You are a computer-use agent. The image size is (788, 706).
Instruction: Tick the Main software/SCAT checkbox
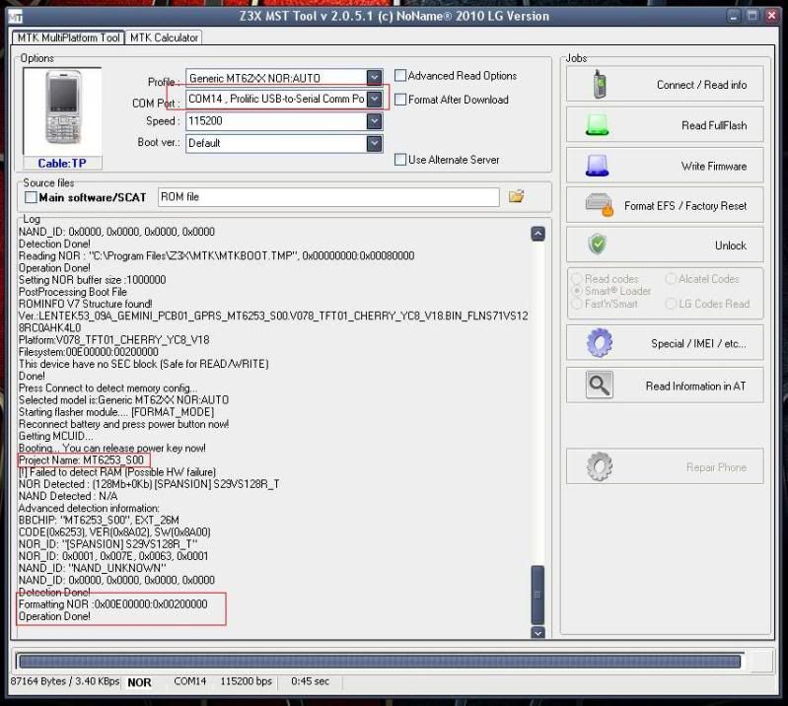tap(31, 197)
